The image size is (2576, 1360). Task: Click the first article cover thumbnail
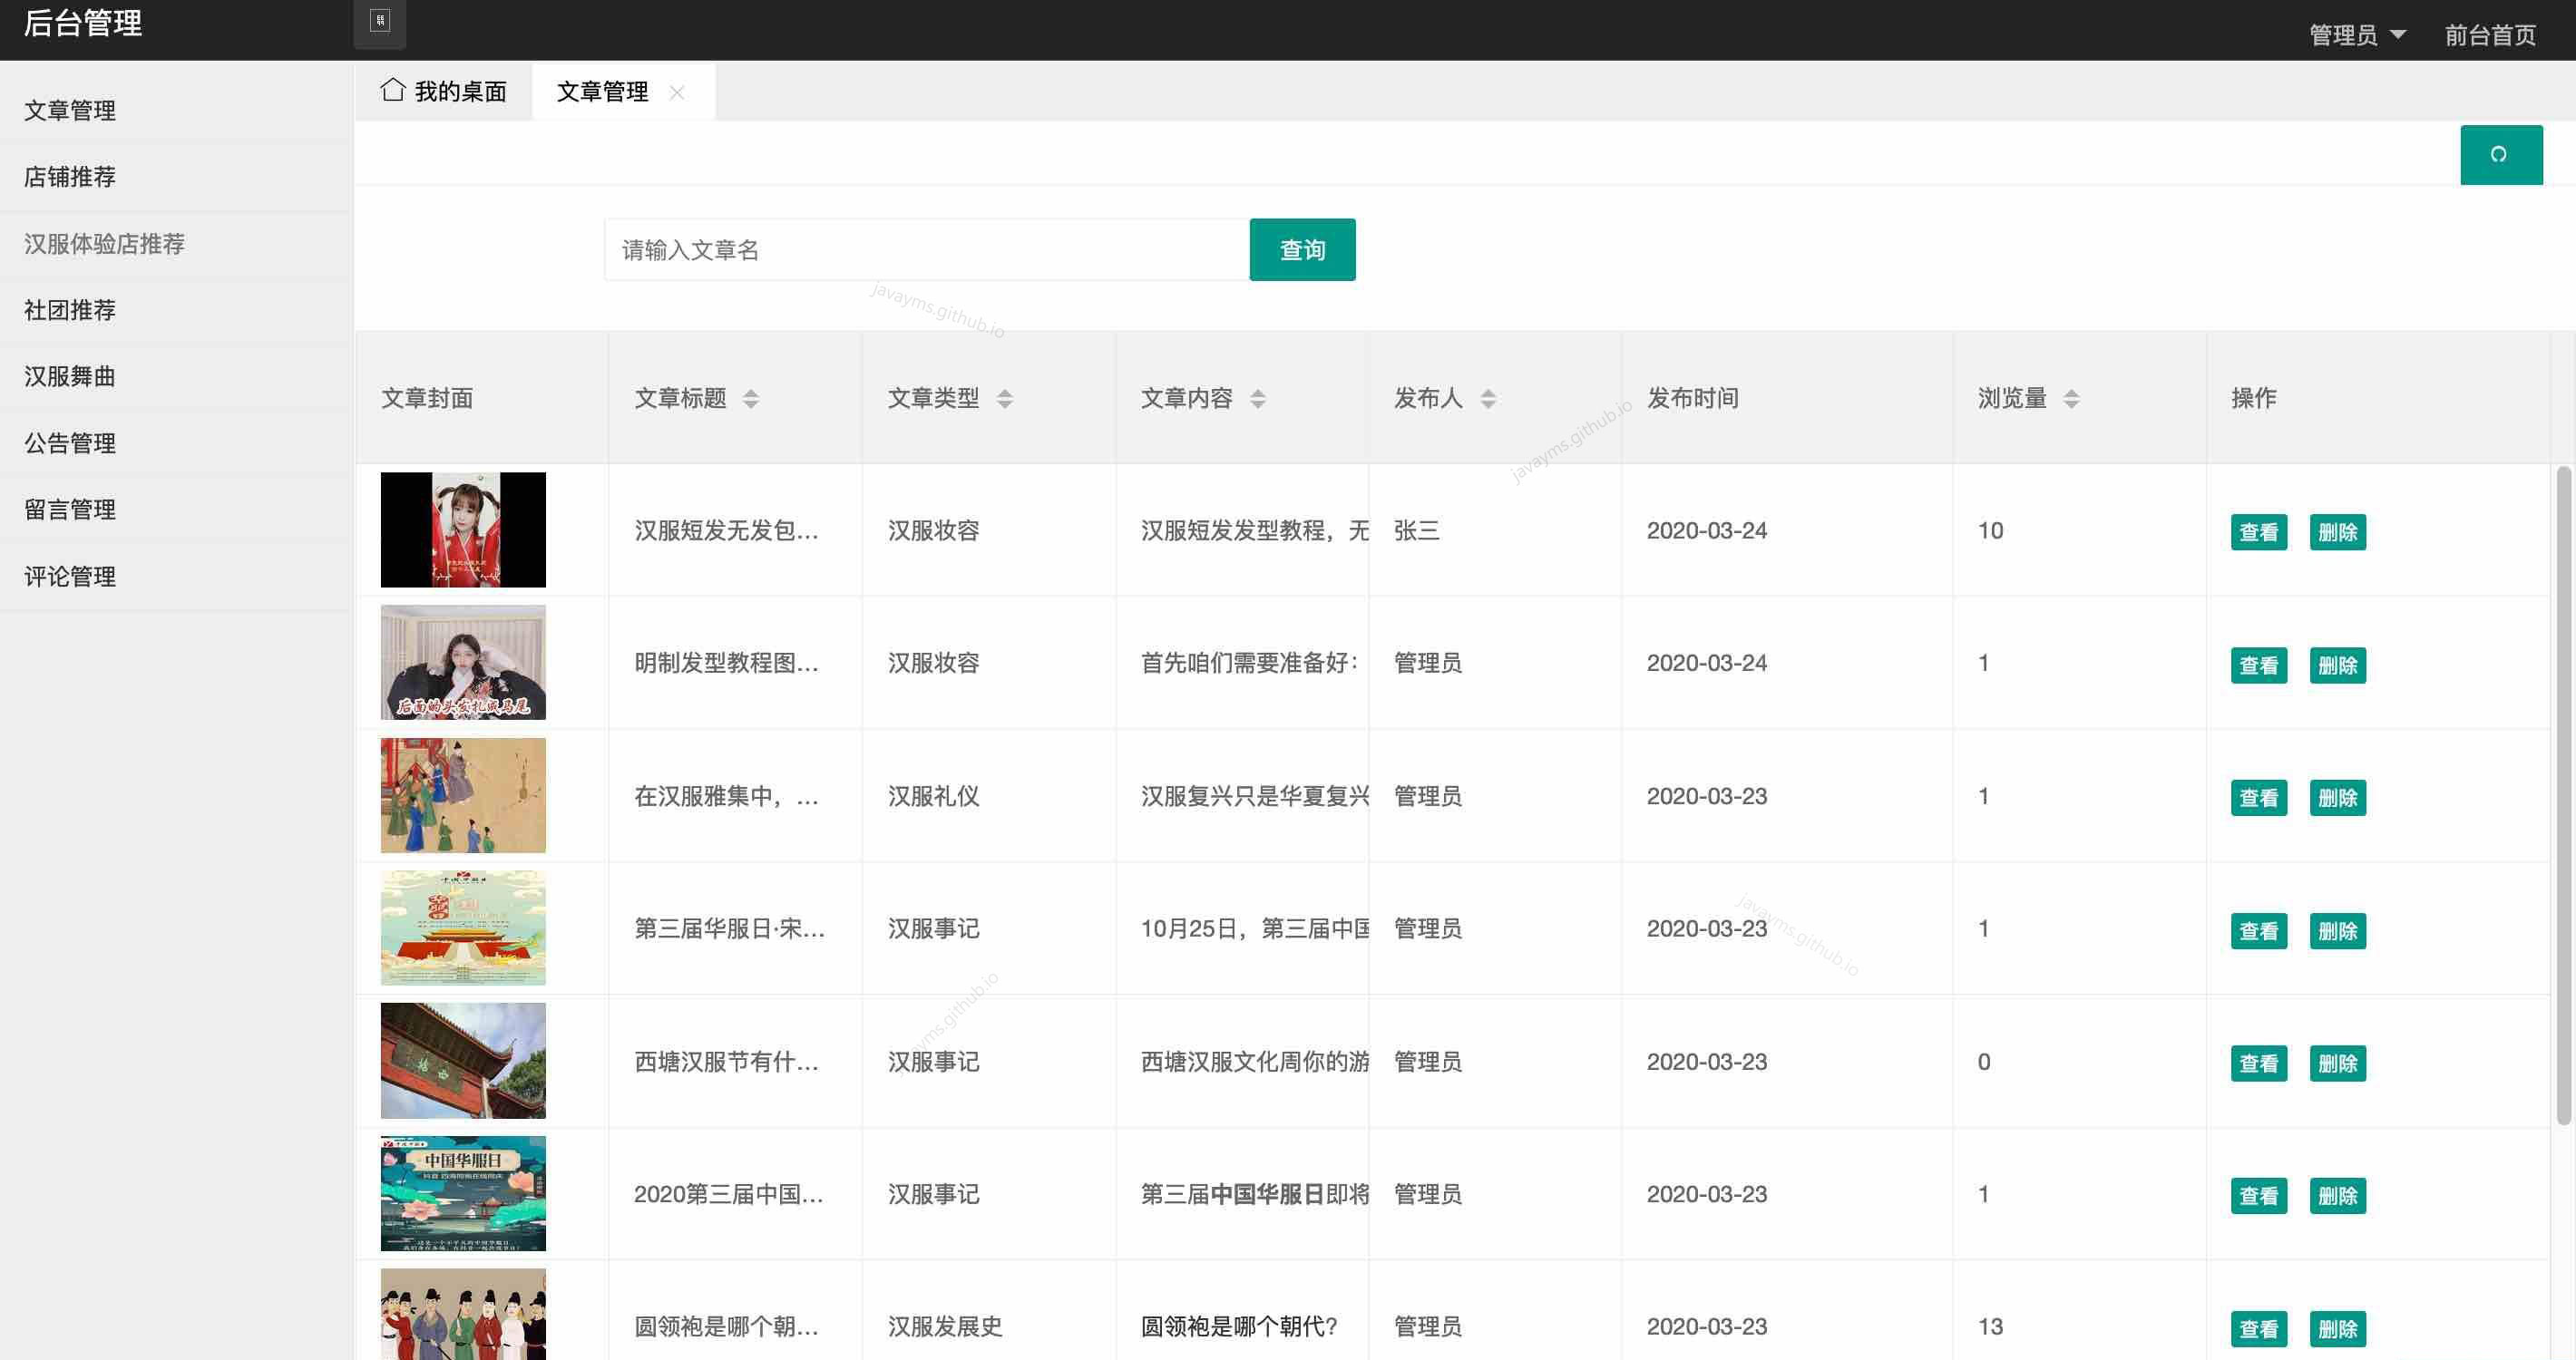point(462,529)
